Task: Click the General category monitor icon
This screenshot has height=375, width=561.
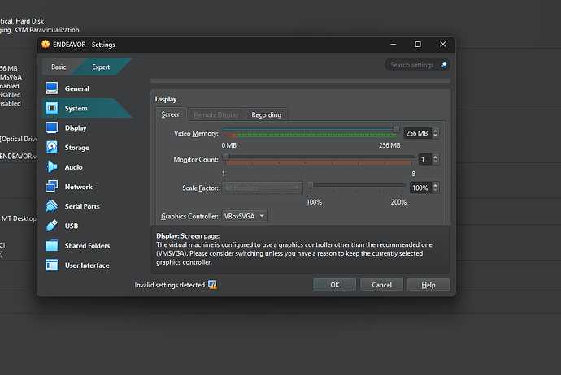Action: pos(51,88)
